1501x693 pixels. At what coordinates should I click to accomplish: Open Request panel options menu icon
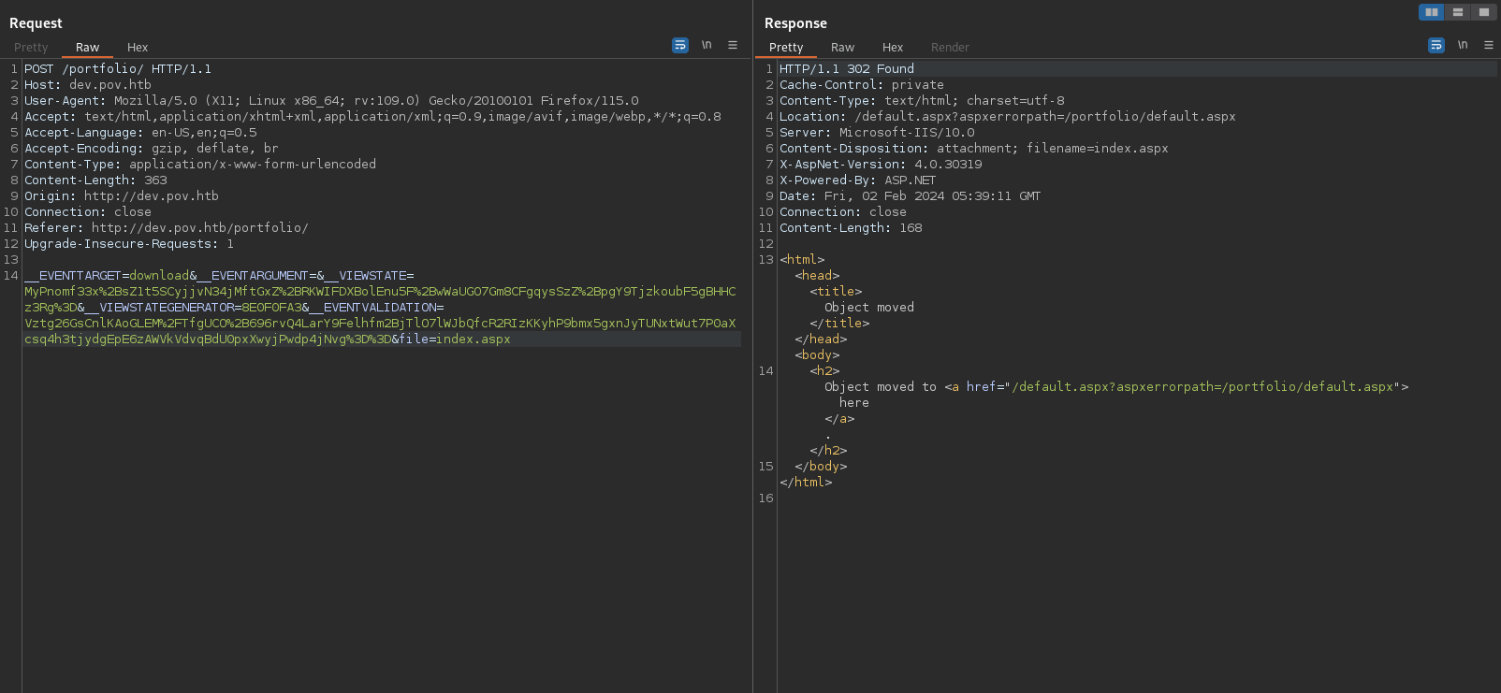[733, 45]
